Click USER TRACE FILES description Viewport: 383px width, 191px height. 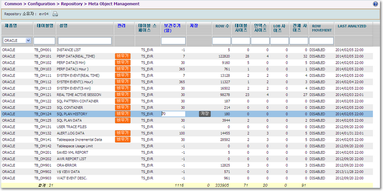pos(72,127)
